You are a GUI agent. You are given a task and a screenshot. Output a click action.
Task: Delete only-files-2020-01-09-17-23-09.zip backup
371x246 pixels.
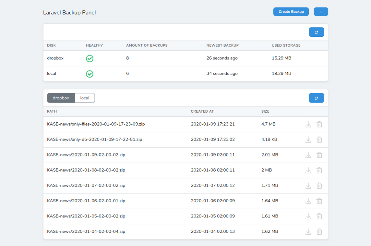pyautogui.click(x=319, y=124)
